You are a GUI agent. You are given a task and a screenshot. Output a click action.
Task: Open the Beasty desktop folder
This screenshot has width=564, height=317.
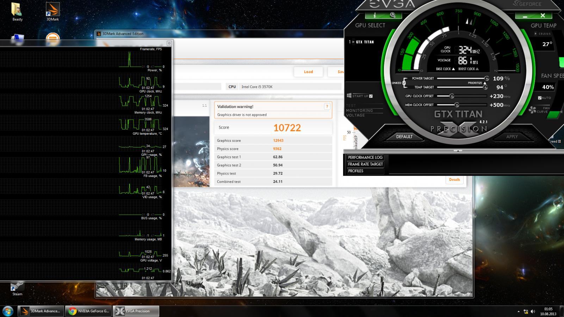[x=17, y=12]
